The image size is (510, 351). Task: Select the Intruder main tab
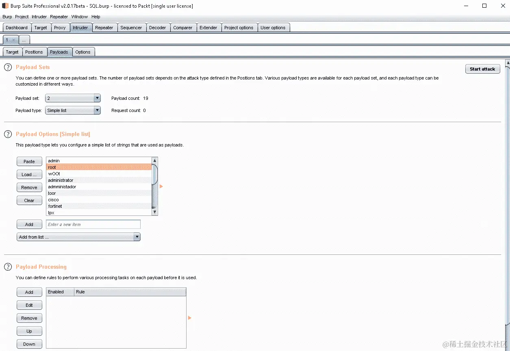click(x=80, y=28)
